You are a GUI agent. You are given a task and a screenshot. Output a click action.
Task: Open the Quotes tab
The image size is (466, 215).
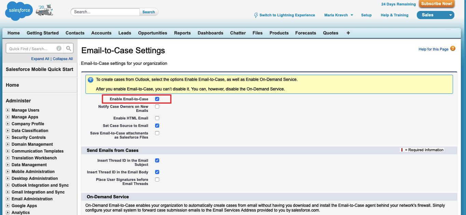point(331,33)
